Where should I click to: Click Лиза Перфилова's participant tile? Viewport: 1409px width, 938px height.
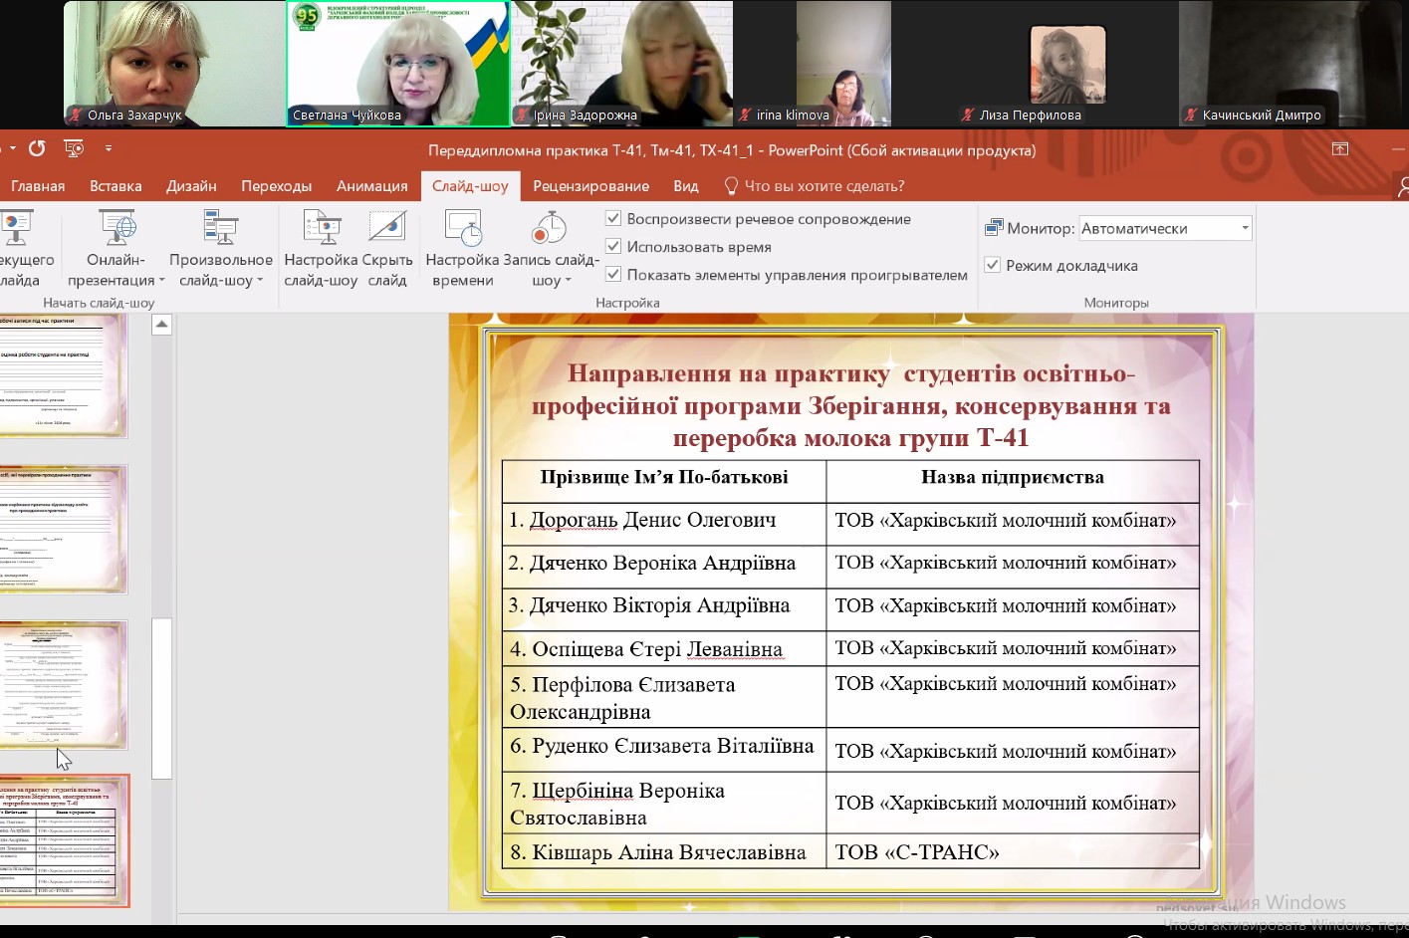click(x=1066, y=64)
